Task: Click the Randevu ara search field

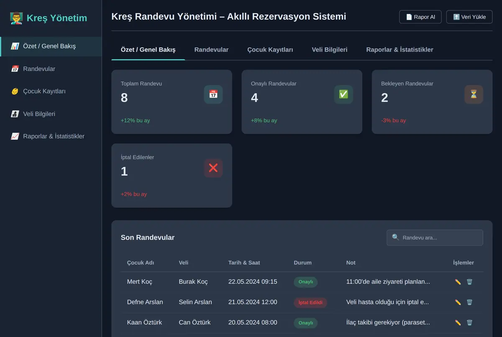Action: [x=435, y=237]
